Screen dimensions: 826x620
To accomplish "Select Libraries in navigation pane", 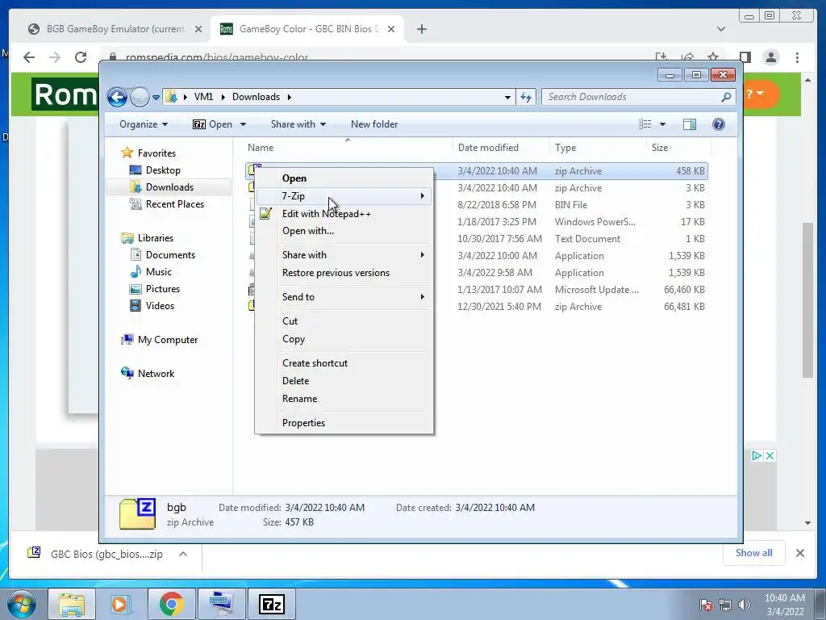I will pyautogui.click(x=155, y=238).
